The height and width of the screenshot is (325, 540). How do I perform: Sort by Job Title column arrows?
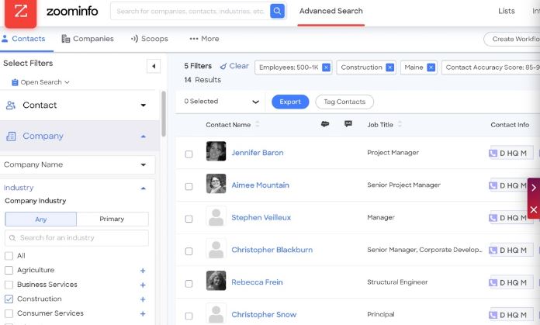click(x=400, y=124)
